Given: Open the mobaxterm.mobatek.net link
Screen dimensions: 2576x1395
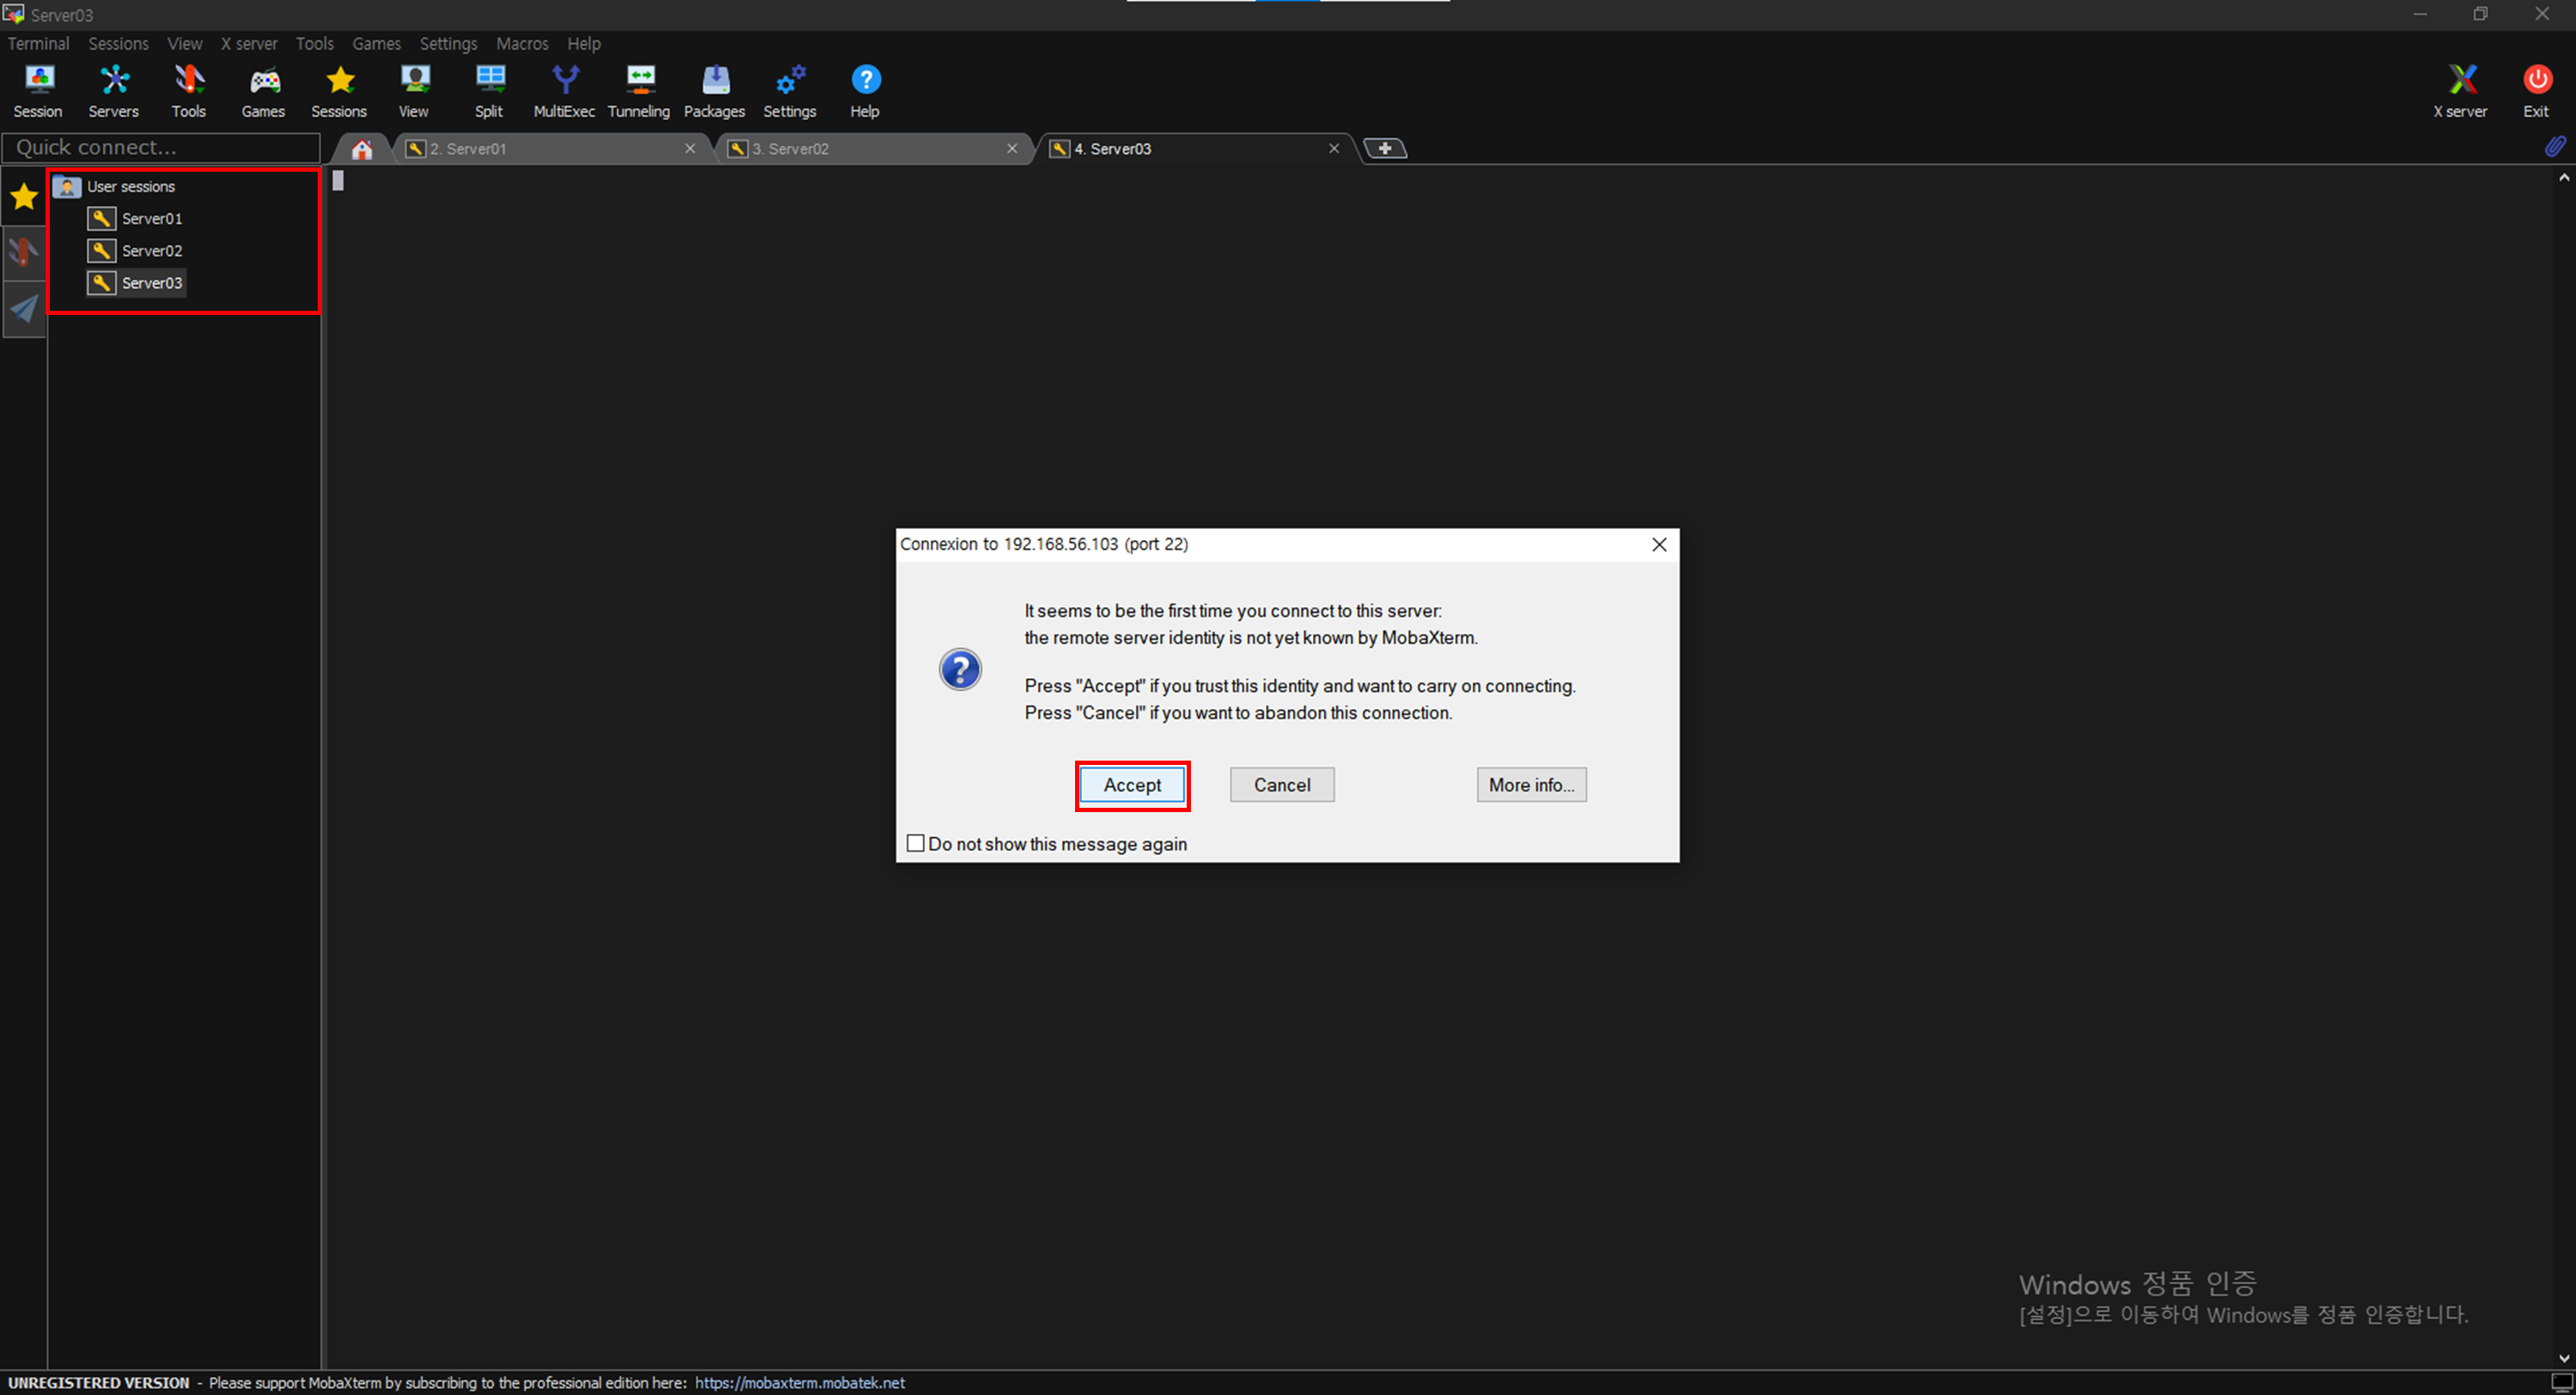Looking at the screenshot, I should [799, 1382].
